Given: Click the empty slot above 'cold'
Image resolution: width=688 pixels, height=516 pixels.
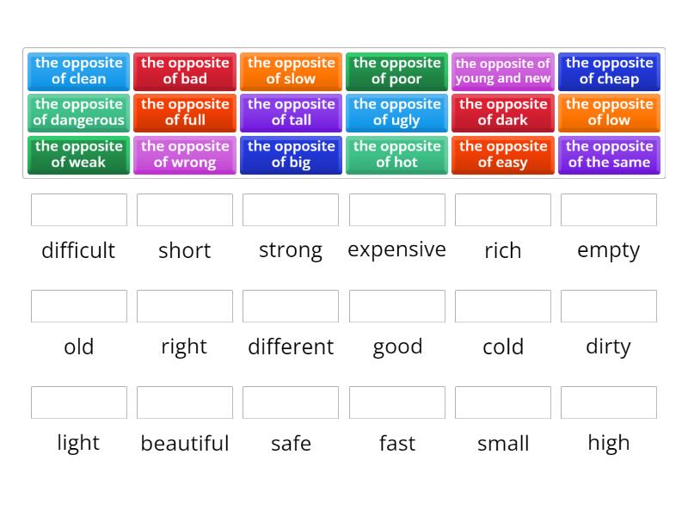Looking at the screenshot, I should click(503, 306).
